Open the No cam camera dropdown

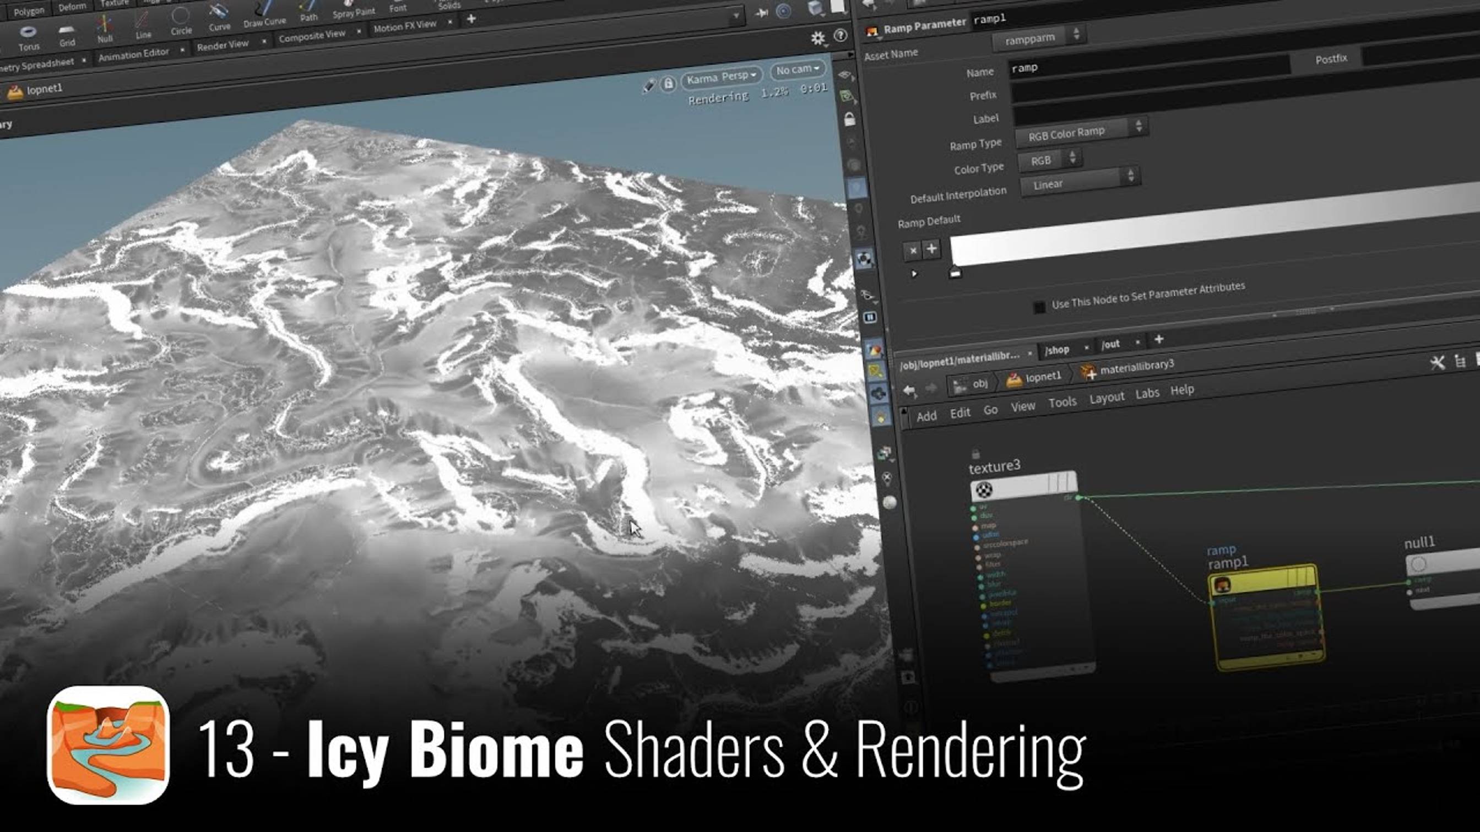[x=798, y=69]
